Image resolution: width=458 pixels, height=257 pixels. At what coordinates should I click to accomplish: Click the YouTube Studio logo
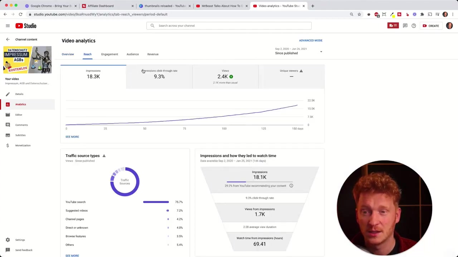pyautogui.click(x=26, y=26)
